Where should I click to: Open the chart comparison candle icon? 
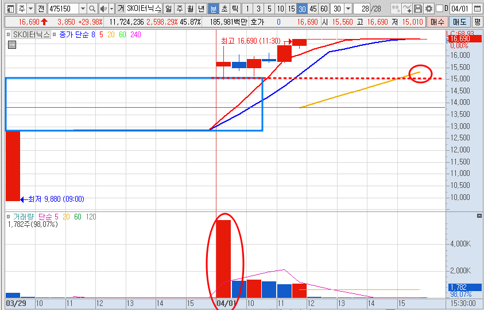(396, 9)
